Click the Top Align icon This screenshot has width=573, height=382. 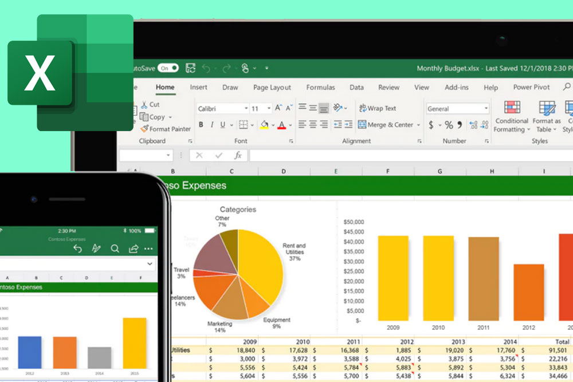click(x=302, y=107)
